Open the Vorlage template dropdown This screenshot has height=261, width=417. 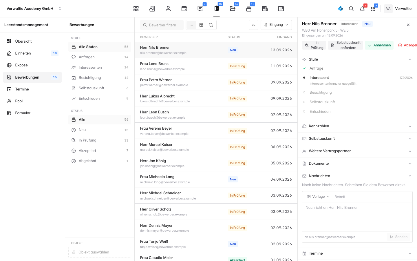coord(318,197)
